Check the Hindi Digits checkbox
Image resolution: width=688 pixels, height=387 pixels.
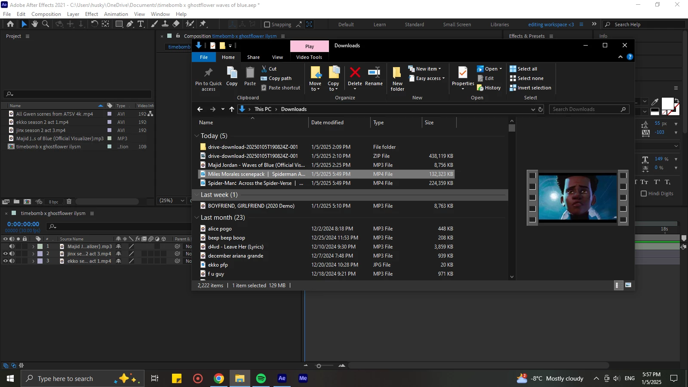click(644, 193)
